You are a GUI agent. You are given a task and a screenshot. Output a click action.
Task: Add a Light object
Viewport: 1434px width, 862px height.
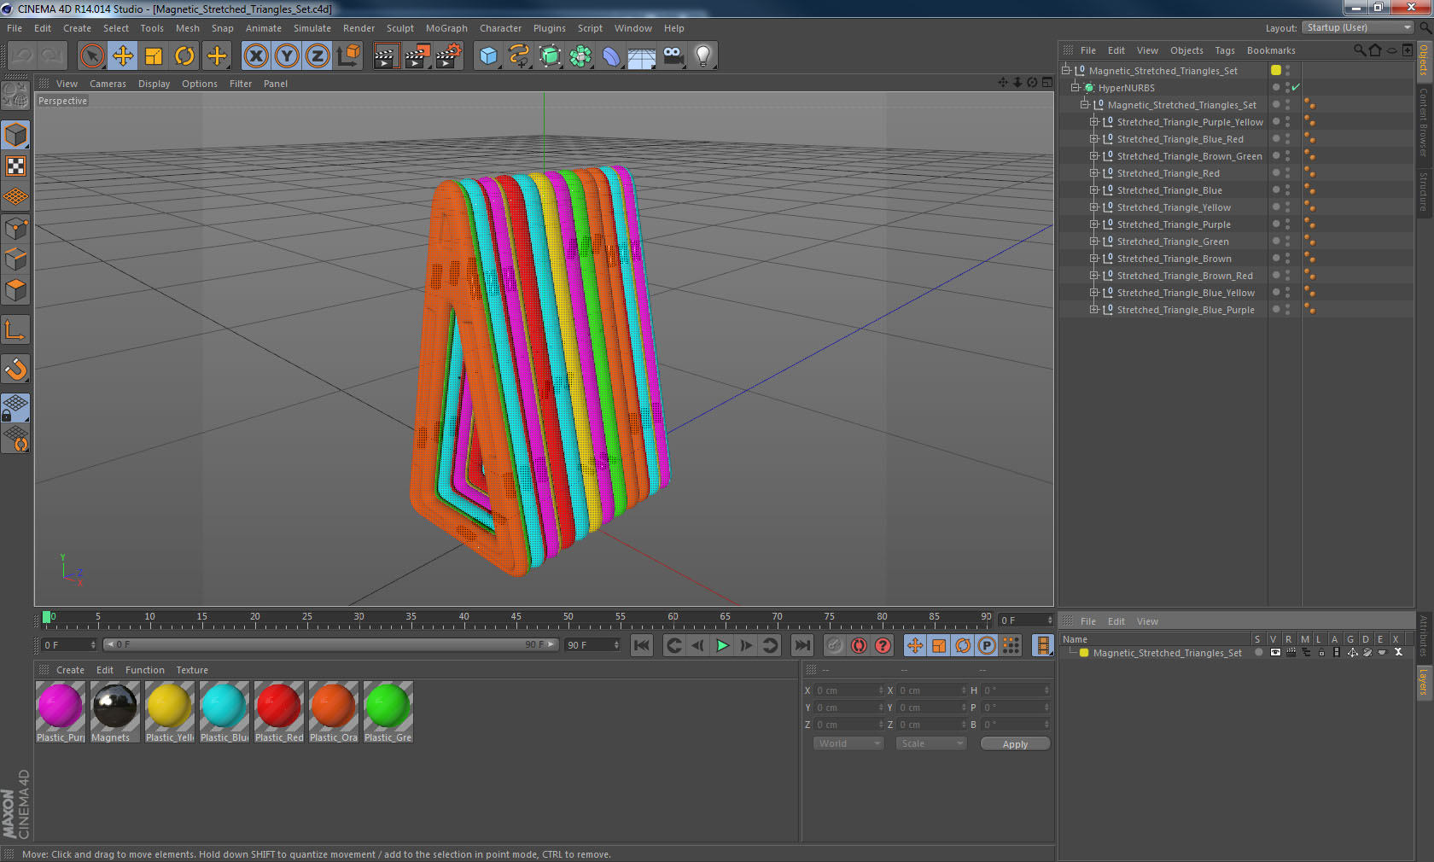(x=703, y=56)
